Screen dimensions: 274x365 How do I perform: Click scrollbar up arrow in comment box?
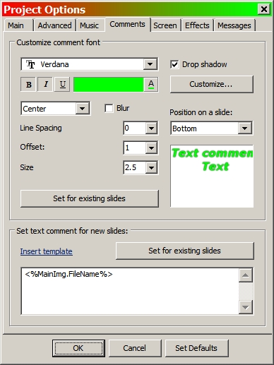(x=246, y=275)
